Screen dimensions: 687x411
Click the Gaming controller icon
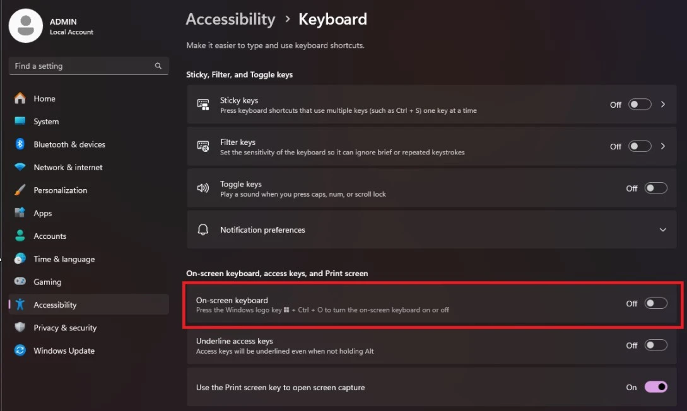(x=20, y=282)
